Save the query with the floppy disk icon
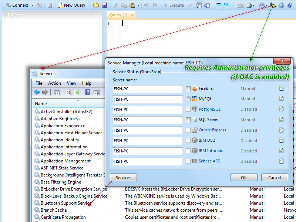The height and width of the screenshot is (222, 296). [x=105, y=5]
